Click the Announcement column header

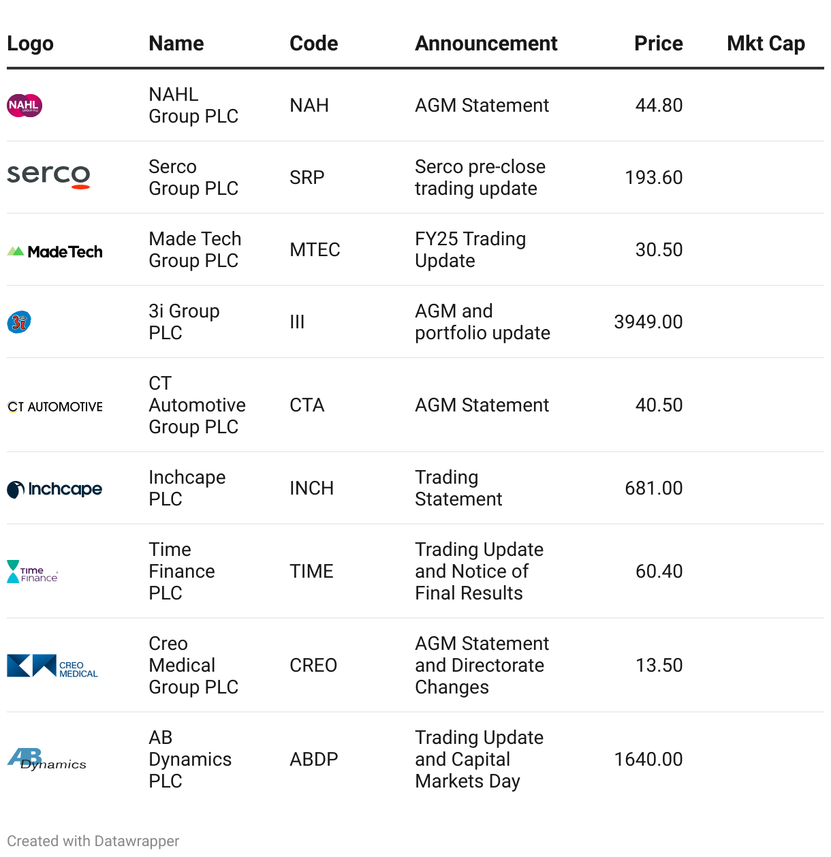point(486,44)
